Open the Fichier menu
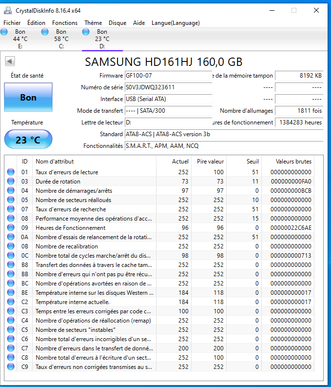The width and height of the screenshot is (331, 387). coord(12,23)
